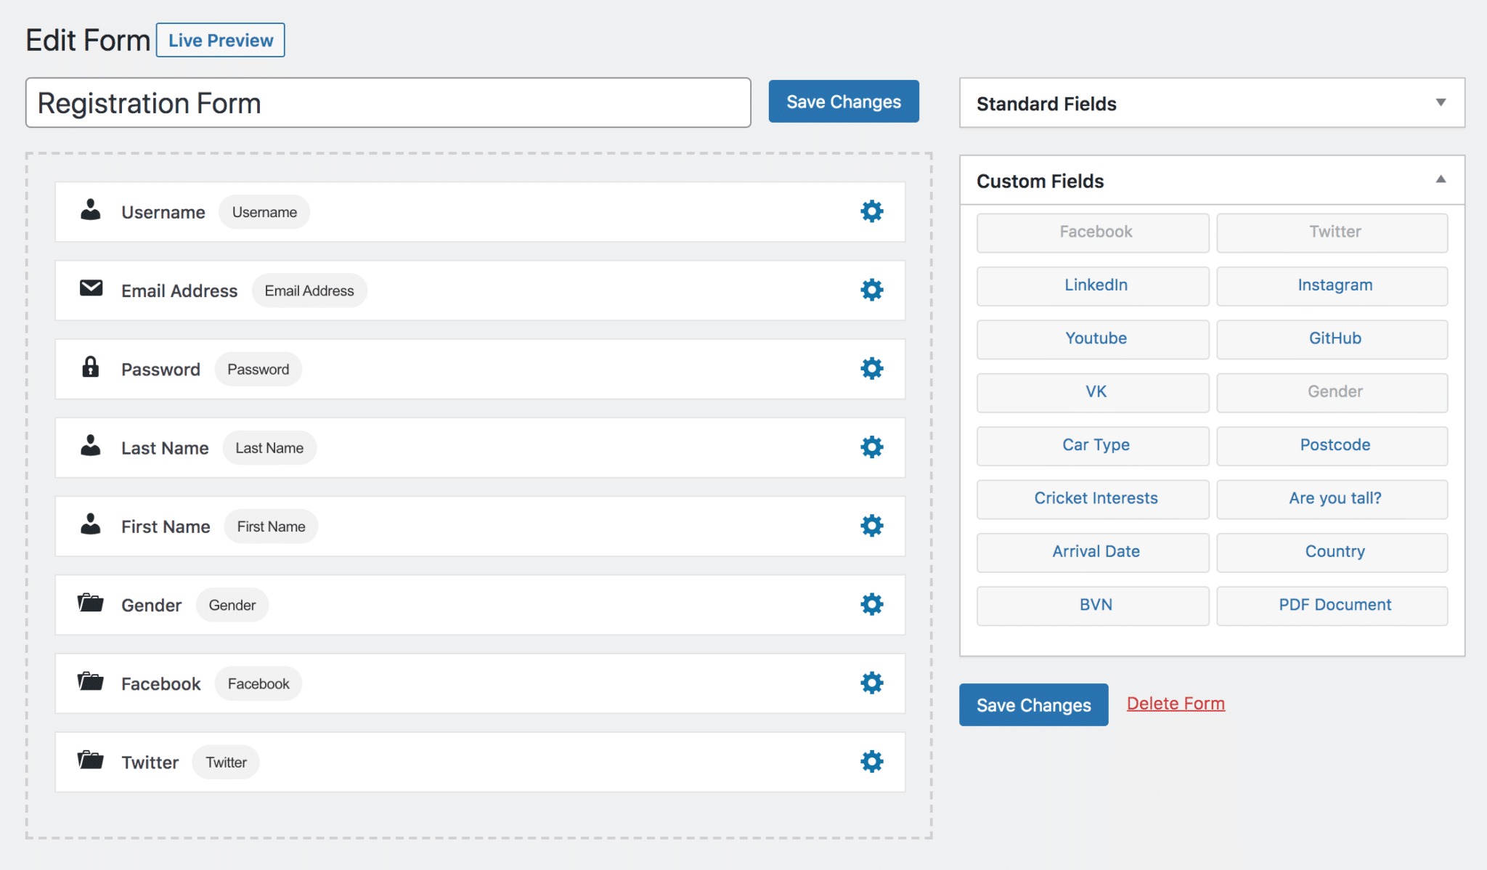Click the Delete Form link
This screenshot has height=870, width=1487.
pos(1176,703)
